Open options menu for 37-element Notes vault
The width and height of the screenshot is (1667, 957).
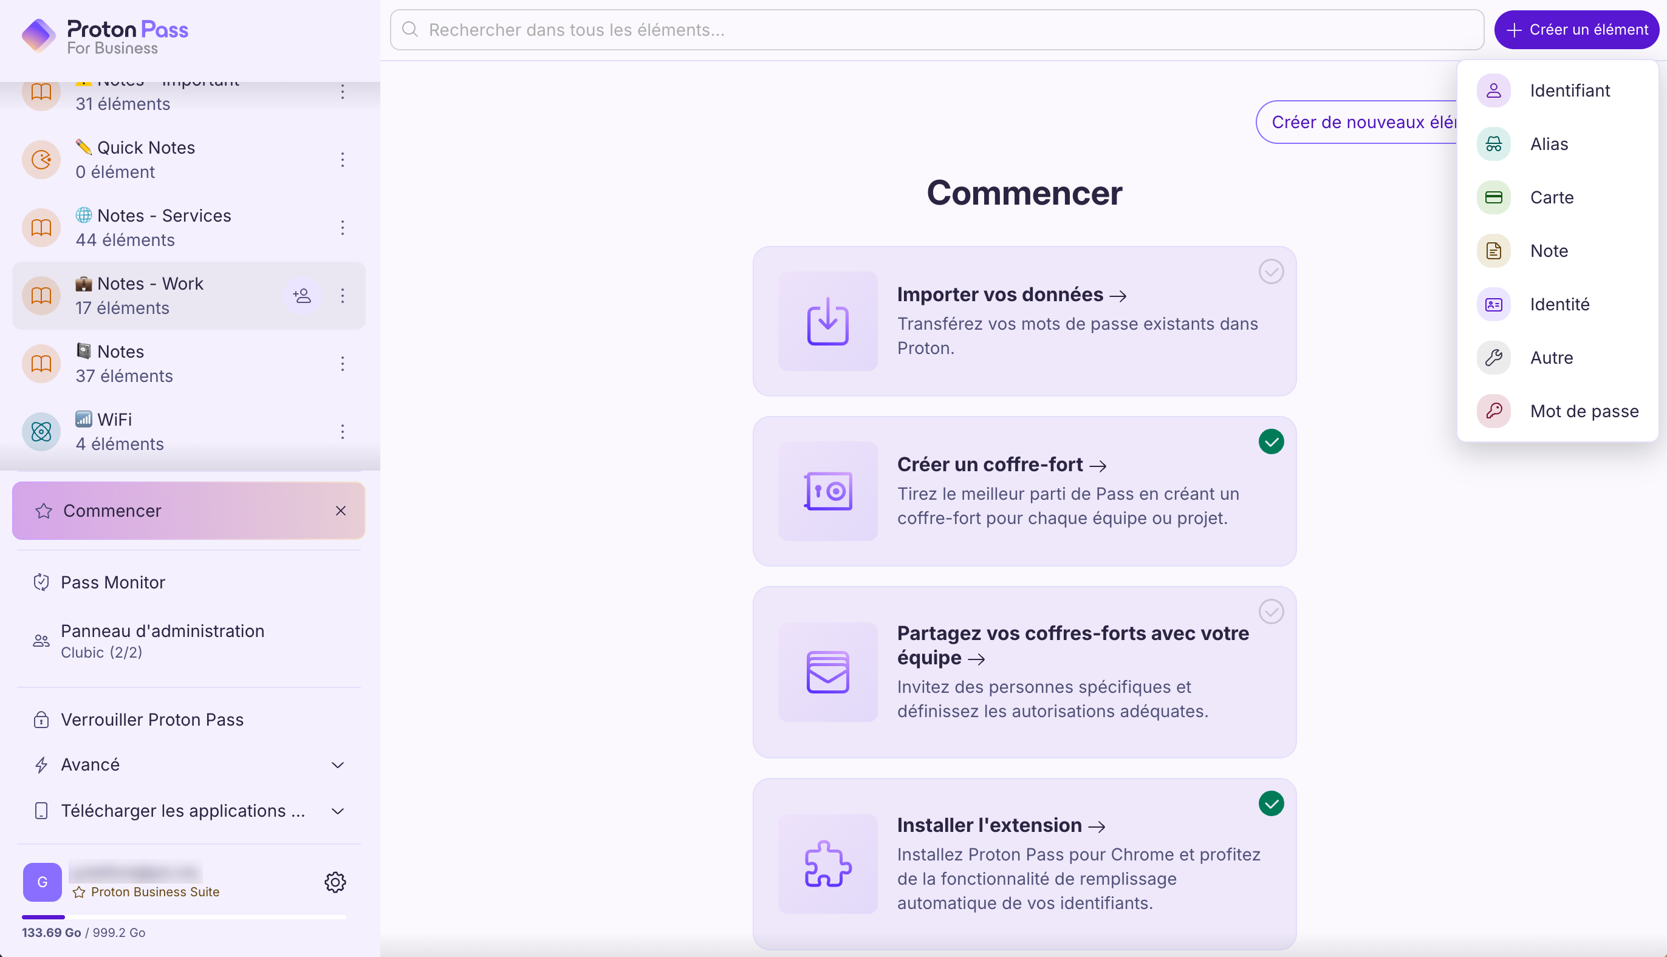tap(343, 364)
